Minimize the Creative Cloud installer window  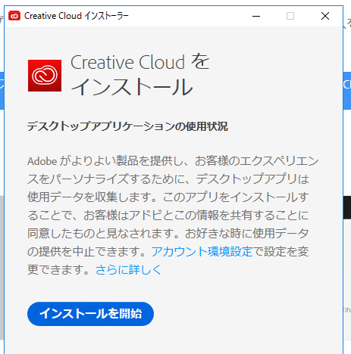256,16
